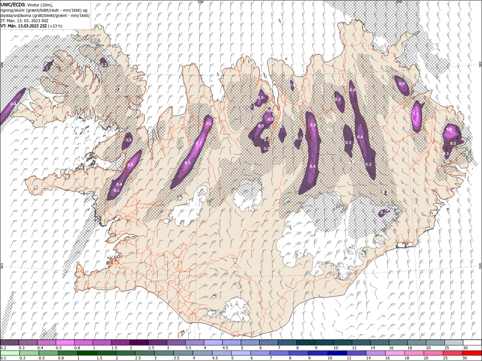Click rain legend swatch between 0.1 and 0.3
Image resolution: width=482 pixels, height=361 pixels.
tap(10, 353)
